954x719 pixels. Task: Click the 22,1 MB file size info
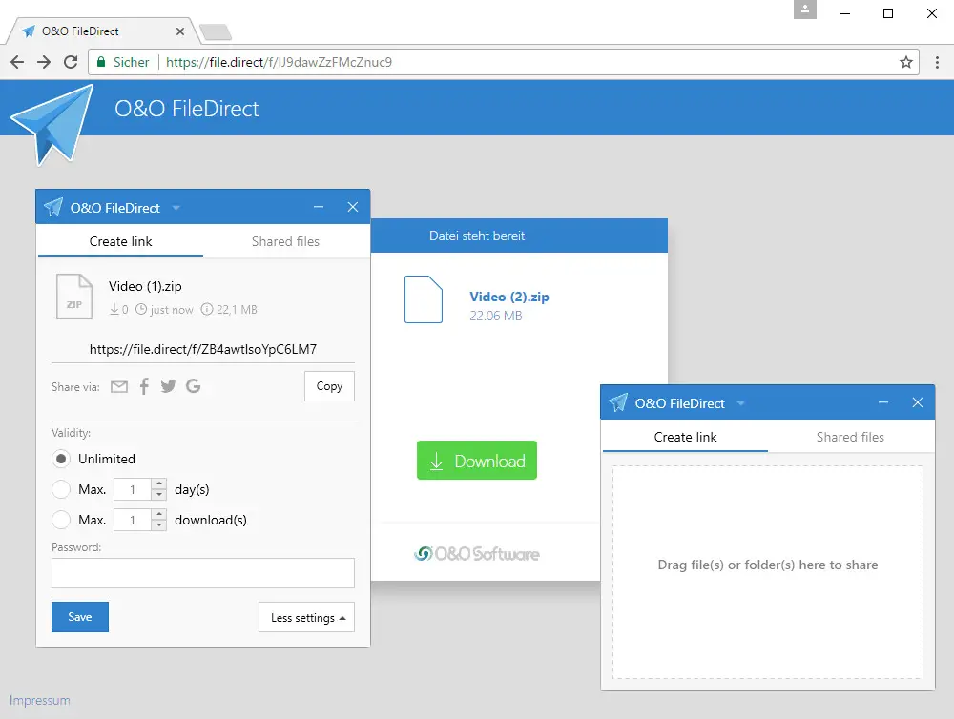tap(229, 310)
